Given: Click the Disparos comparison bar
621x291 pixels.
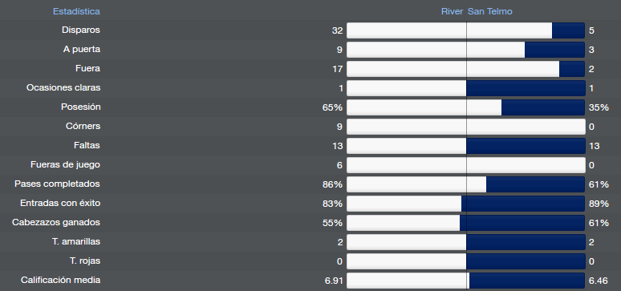Looking at the screenshot, I should [465, 30].
